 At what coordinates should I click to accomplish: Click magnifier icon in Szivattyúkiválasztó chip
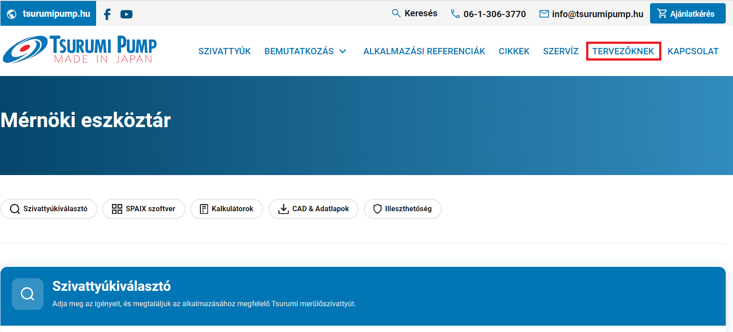point(15,209)
